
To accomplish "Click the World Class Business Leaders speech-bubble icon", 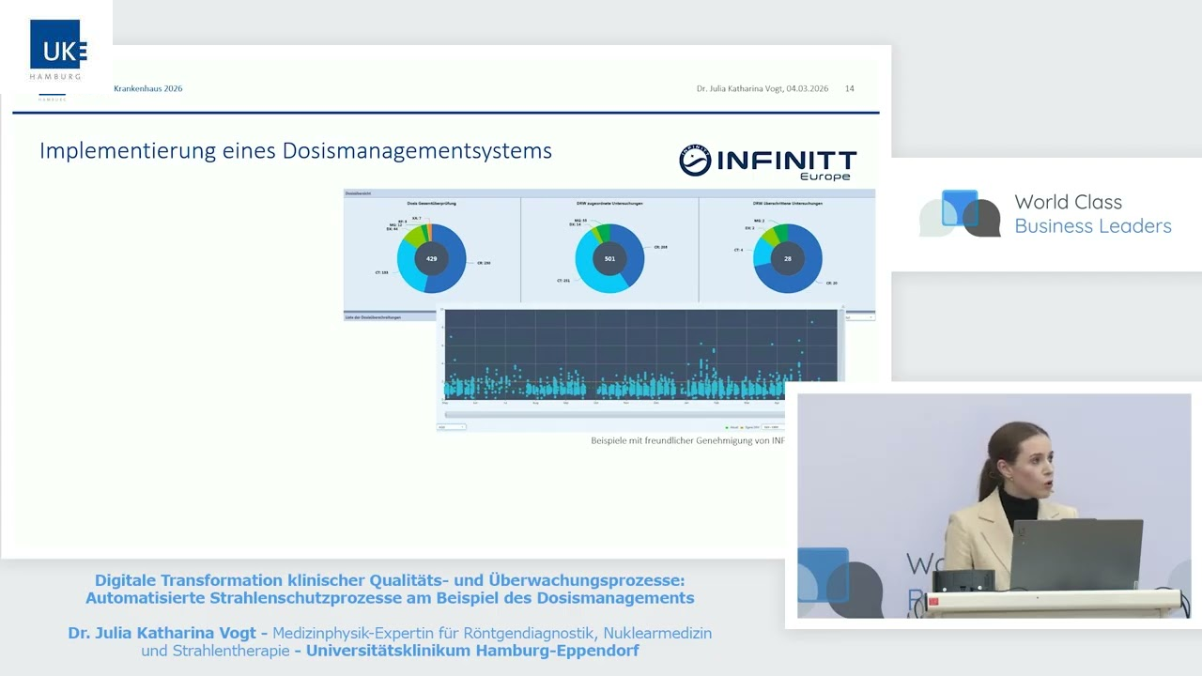I will (x=960, y=214).
